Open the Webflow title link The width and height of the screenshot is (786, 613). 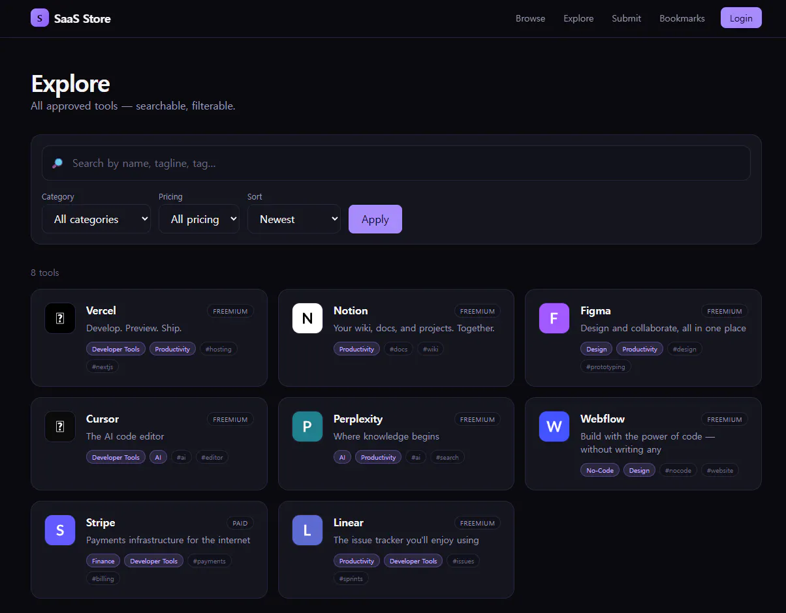point(603,419)
